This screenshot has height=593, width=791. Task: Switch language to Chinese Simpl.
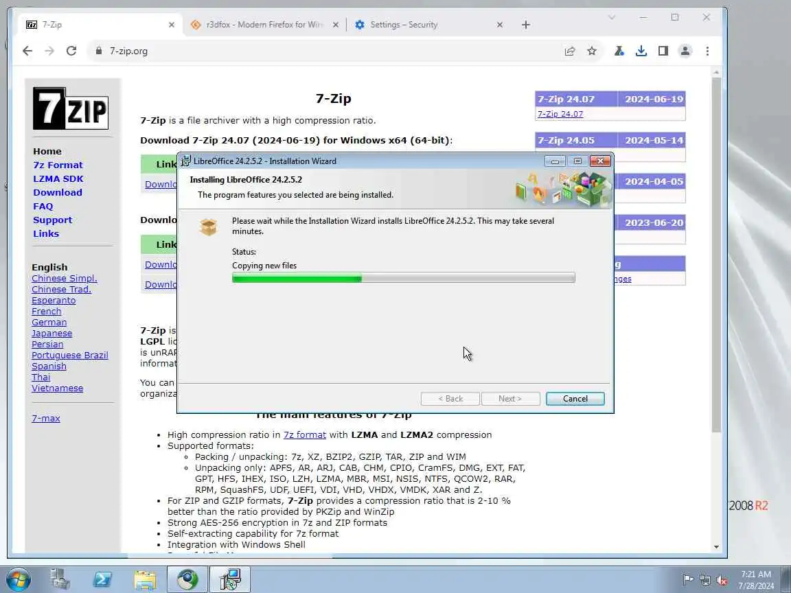tap(65, 279)
